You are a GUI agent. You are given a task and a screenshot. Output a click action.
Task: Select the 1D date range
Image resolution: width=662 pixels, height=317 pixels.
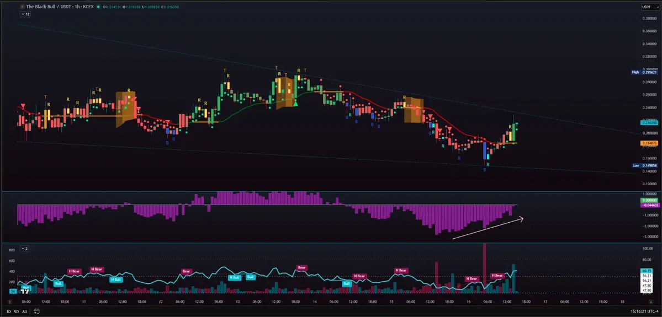click(x=8, y=311)
